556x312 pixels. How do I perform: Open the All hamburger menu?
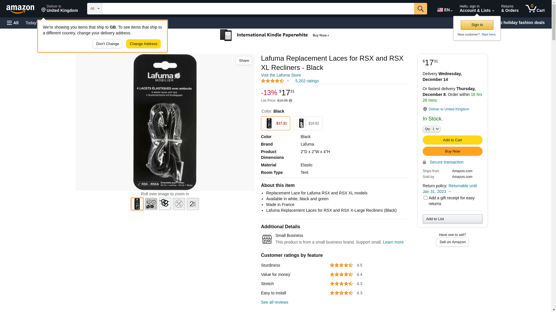click(x=13, y=23)
